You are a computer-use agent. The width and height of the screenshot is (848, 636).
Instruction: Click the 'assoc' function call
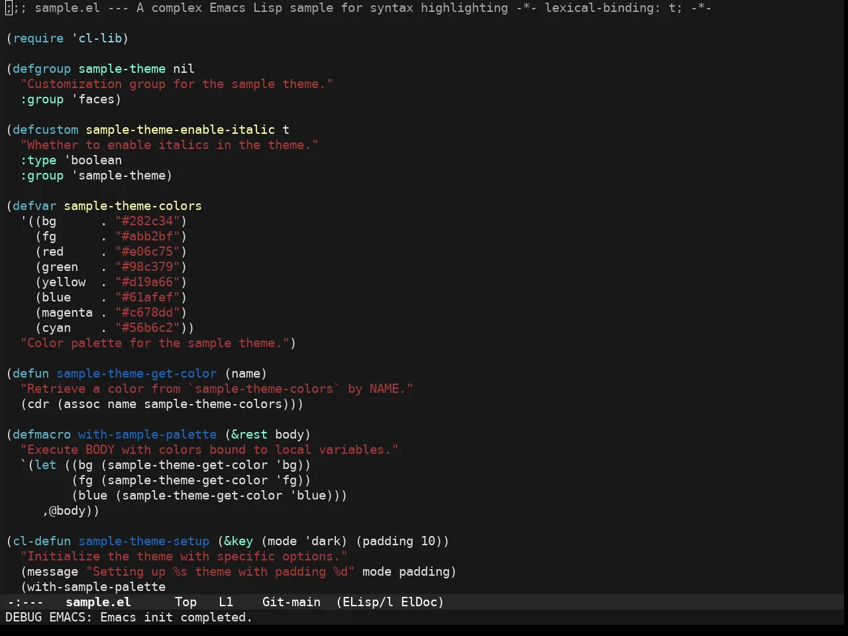82,403
